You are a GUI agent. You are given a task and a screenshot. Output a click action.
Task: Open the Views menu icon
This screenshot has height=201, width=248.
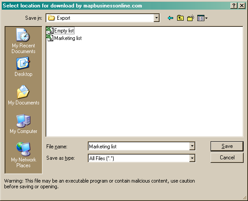[202, 18]
